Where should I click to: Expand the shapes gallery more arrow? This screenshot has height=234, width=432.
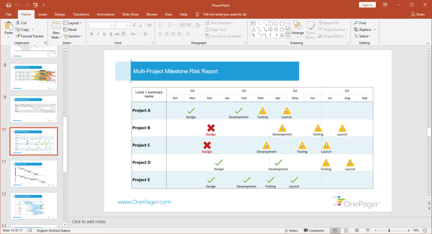[288, 36]
